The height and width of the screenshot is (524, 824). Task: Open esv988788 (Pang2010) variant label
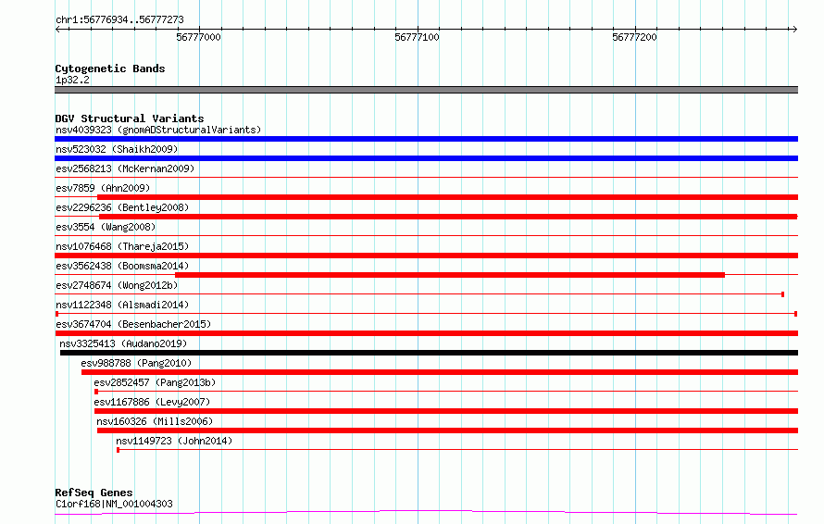pos(136,363)
